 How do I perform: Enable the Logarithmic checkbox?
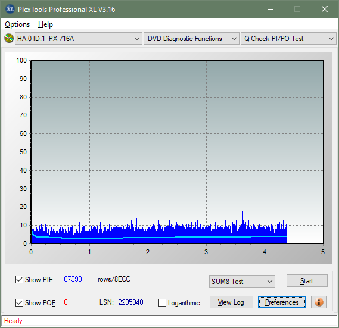(162, 302)
